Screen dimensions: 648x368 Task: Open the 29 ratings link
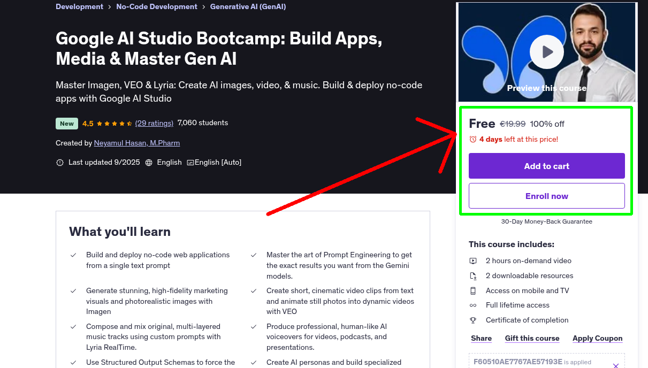(x=154, y=123)
